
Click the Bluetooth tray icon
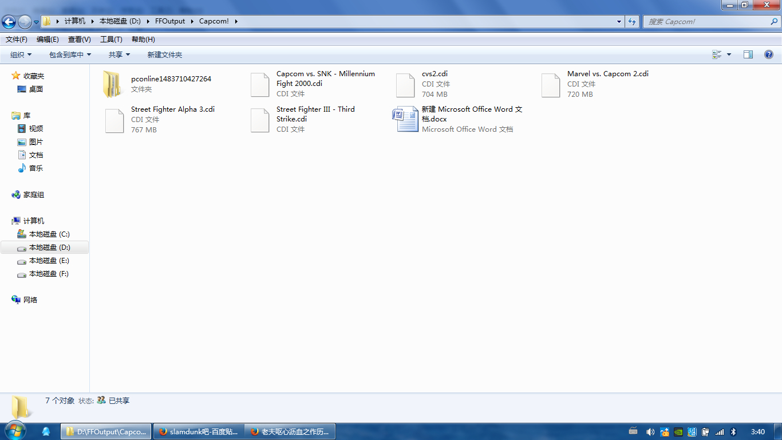click(x=733, y=432)
